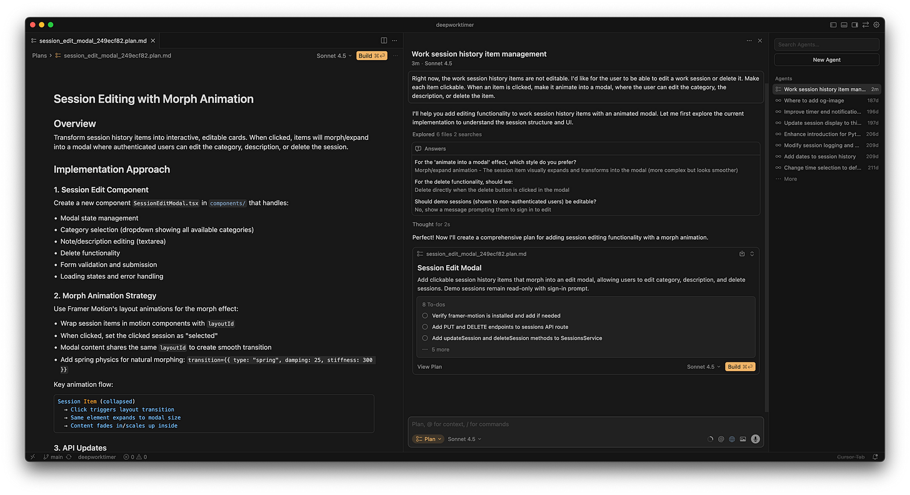Open the 'Improve timer end notificatio...' agent
Viewport: 910px width, 495px height.
pos(826,112)
